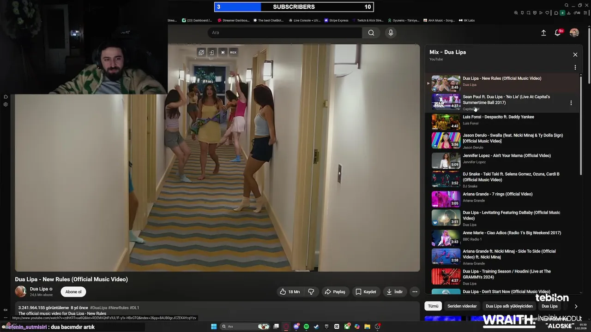Expand more filter chips with right chevron
Viewport: 591px width, 332px height.
click(x=576, y=306)
